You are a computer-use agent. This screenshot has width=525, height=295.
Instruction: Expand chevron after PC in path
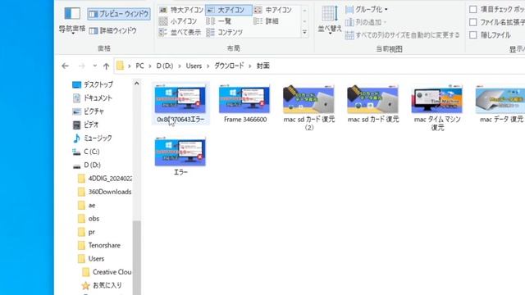(150, 66)
